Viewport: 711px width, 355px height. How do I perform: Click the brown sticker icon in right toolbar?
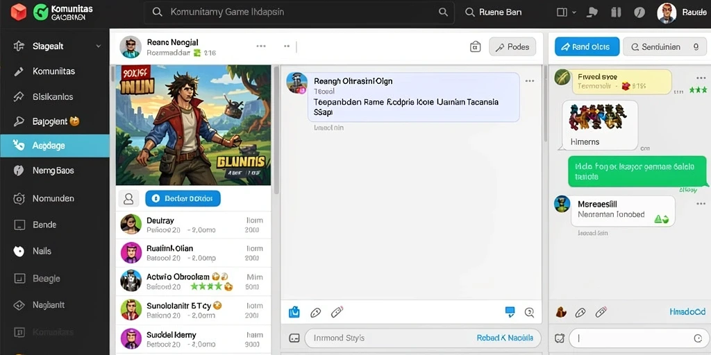[x=561, y=311]
